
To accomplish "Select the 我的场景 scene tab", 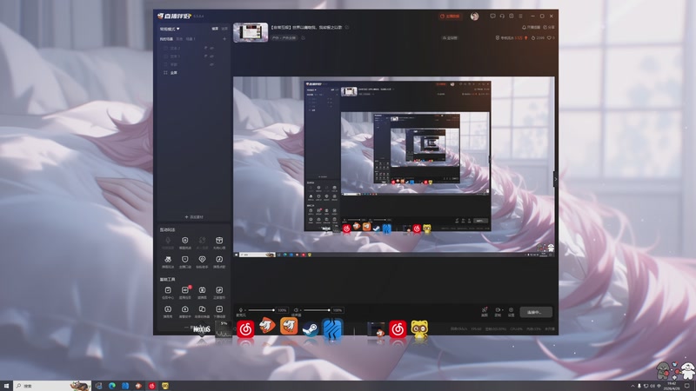I will coord(166,39).
